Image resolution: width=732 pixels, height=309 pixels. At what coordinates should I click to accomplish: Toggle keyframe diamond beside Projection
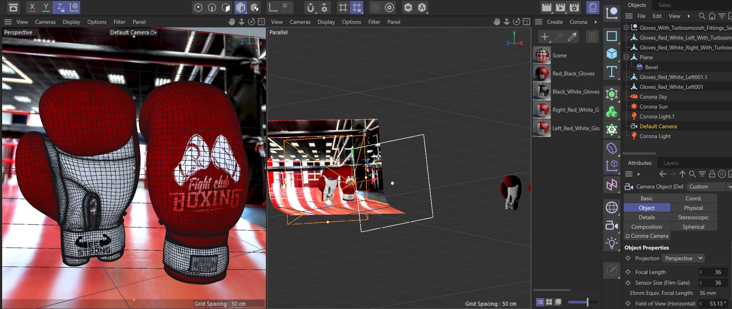click(628, 258)
